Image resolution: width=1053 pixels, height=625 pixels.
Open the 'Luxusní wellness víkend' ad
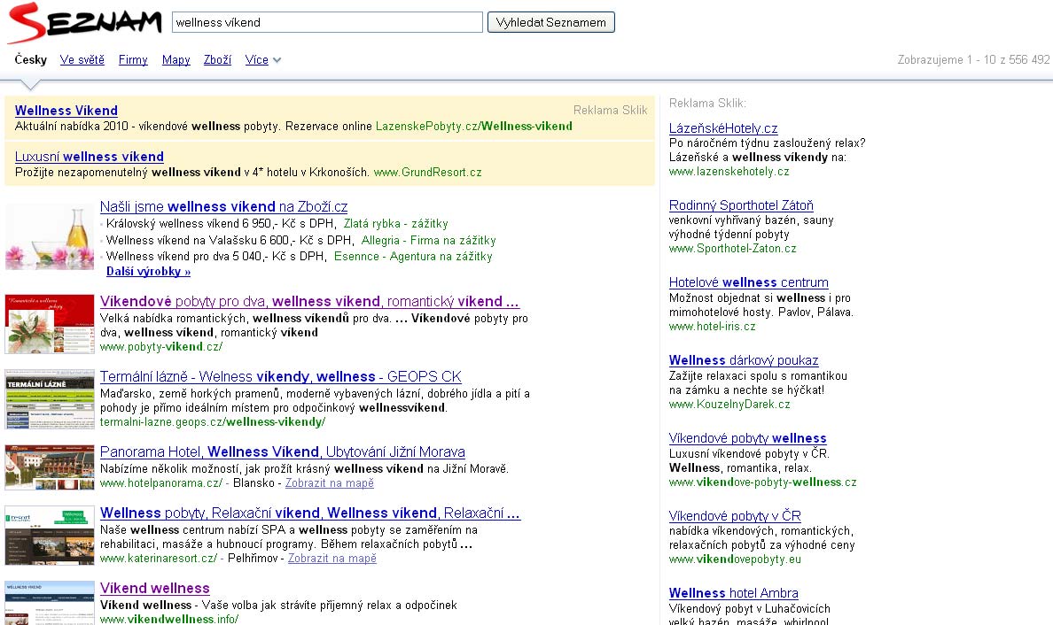tap(90, 156)
